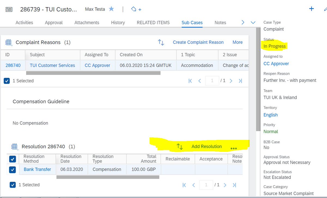Click the 'In Progress' status value
Viewport: 327px width, 198px height.
coord(275,46)
